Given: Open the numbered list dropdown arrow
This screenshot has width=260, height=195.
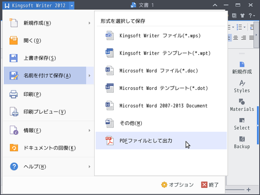Looking at the screenshot, I should coord(244,27).
